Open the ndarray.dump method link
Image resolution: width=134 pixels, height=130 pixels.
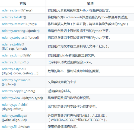[x=12, y=55]
